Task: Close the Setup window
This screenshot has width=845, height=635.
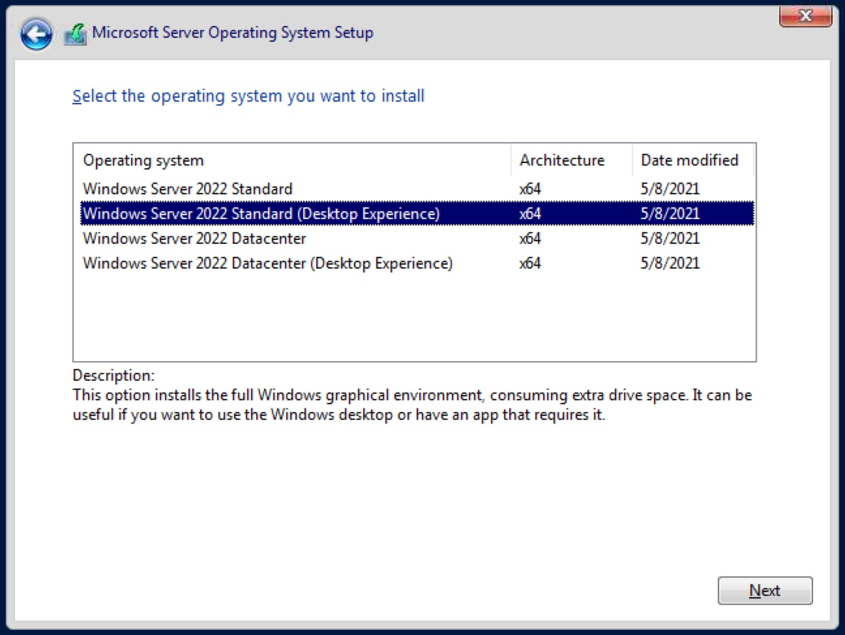Action: (x=805, y=16)
